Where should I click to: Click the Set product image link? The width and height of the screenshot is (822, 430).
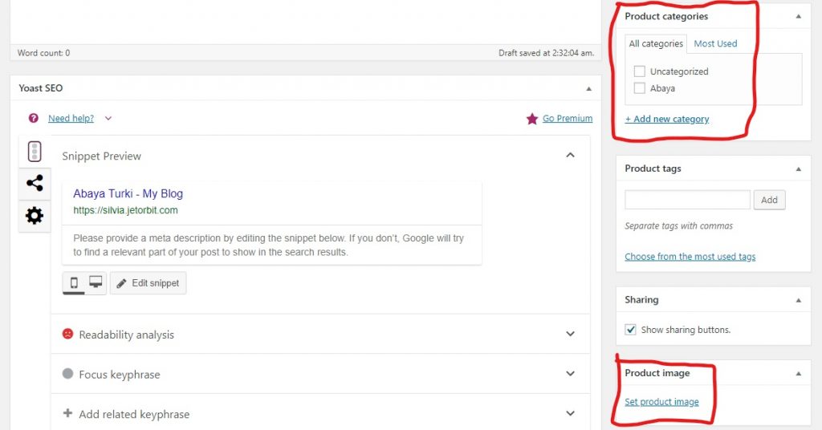coord(661,402)
